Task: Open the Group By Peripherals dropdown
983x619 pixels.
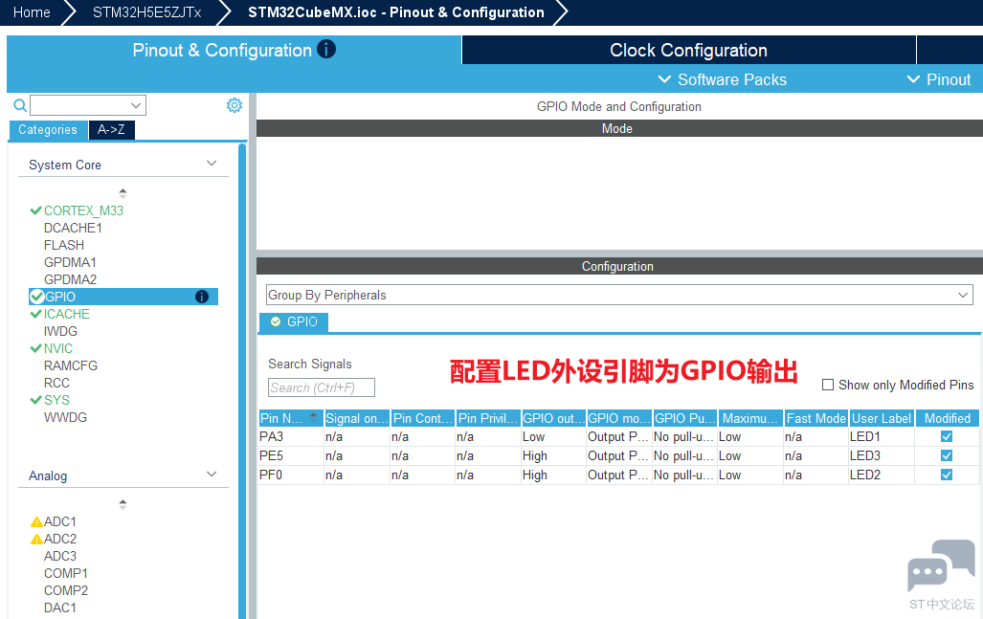Action: click(619, 295)
